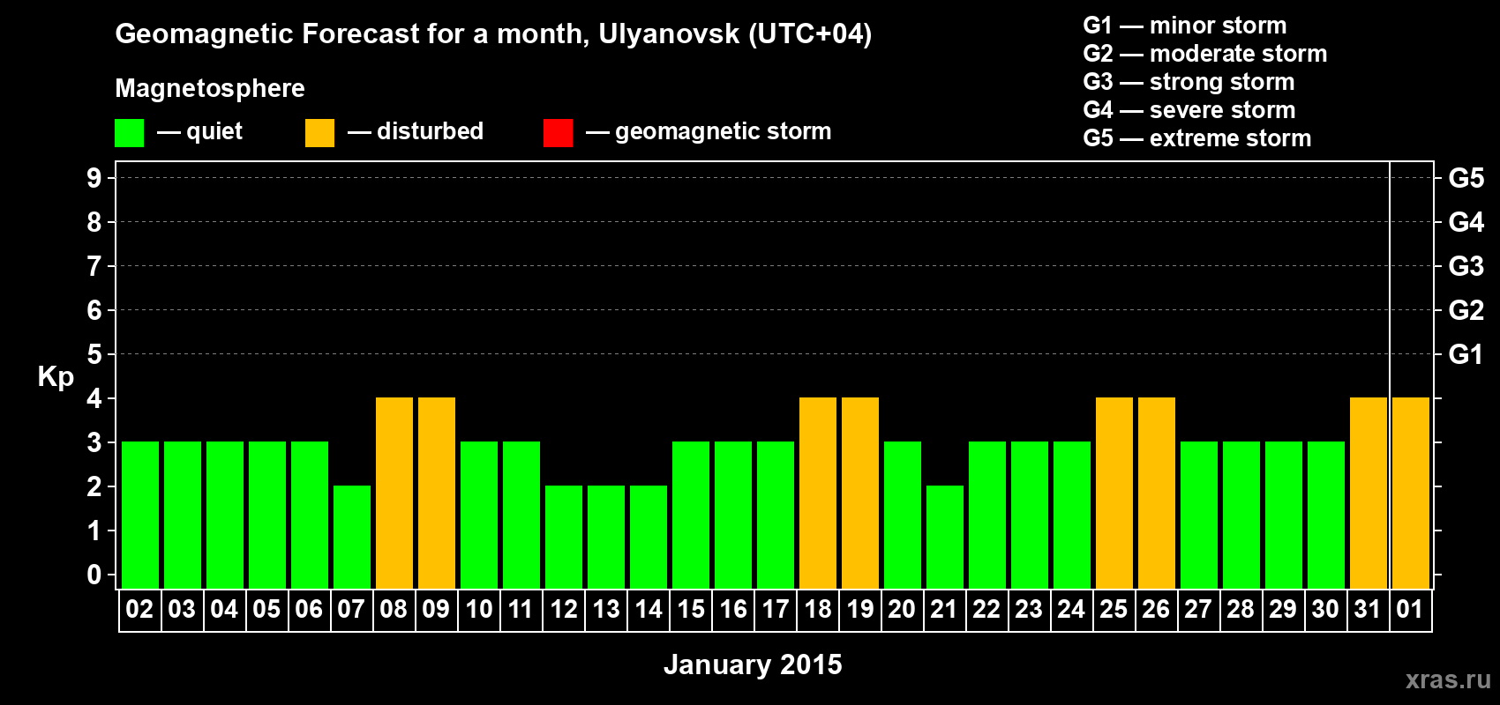
Task: Click the G2 right axis label
Action: 1466,310
